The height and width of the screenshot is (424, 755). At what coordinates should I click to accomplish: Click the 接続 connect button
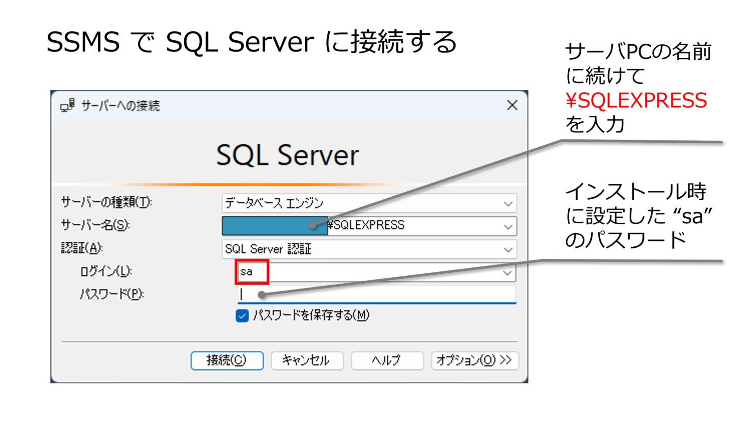pyautogui.click(x=227, y=361)
